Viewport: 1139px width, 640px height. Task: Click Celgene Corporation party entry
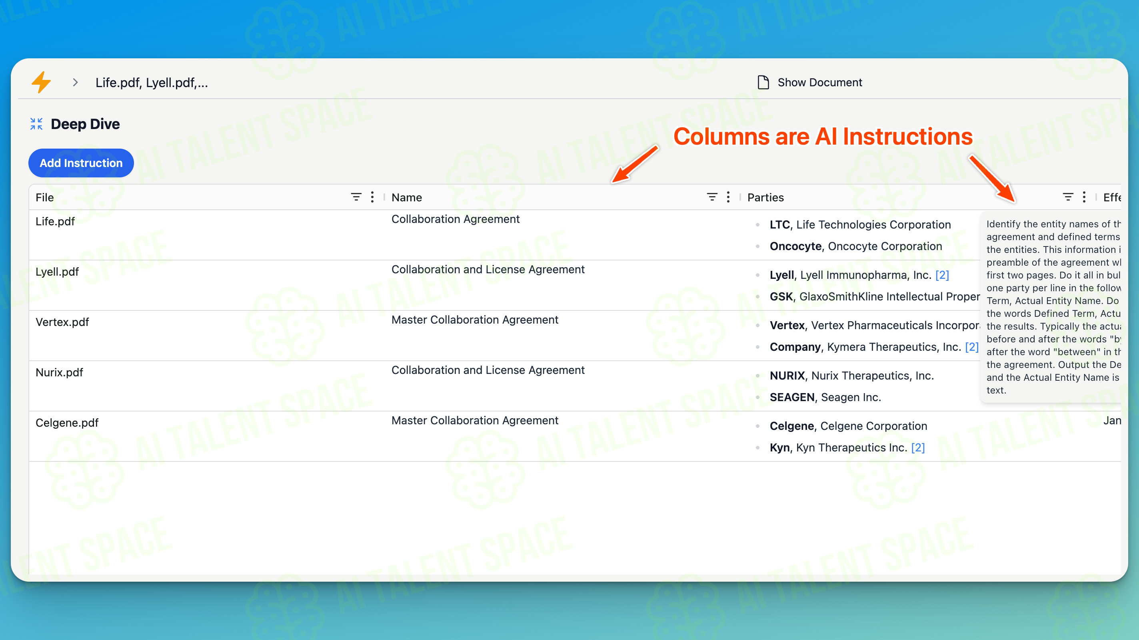(848, 426)
